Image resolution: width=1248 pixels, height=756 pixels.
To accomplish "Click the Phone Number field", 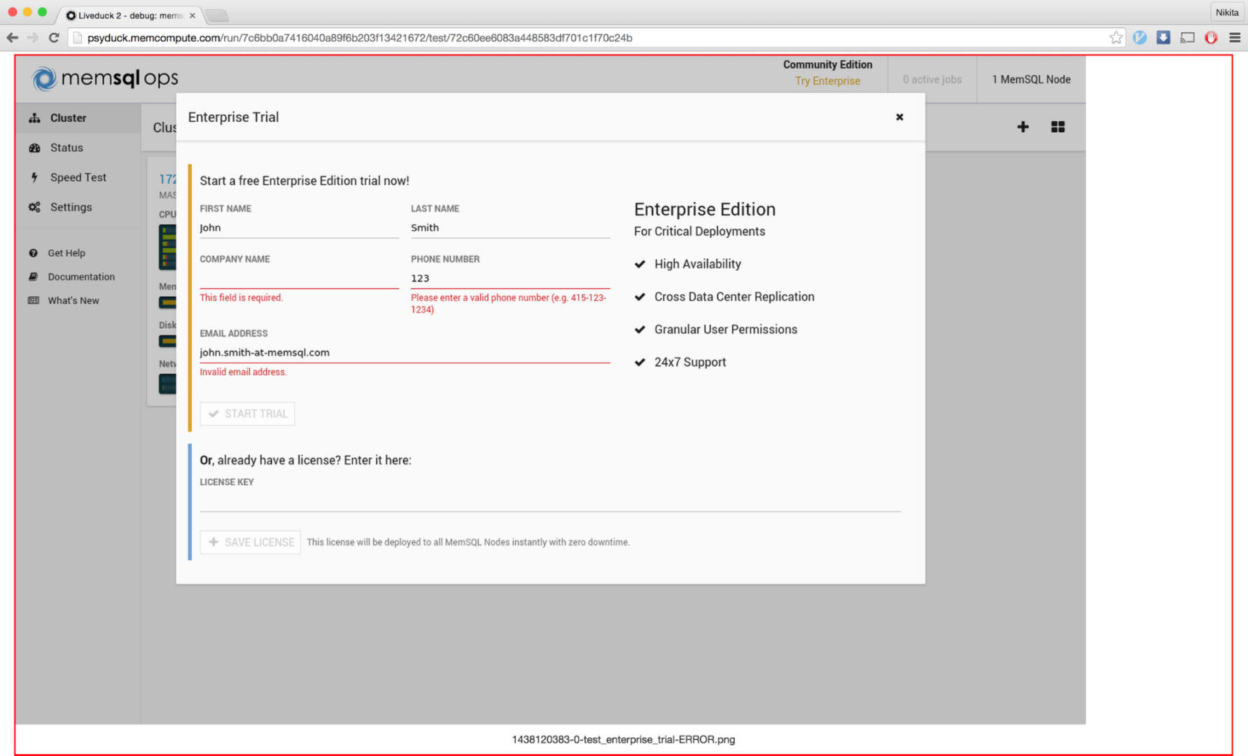I will pos(510,278).
